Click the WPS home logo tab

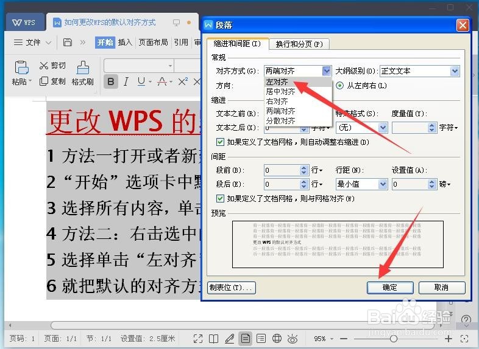tap(24, 22)
